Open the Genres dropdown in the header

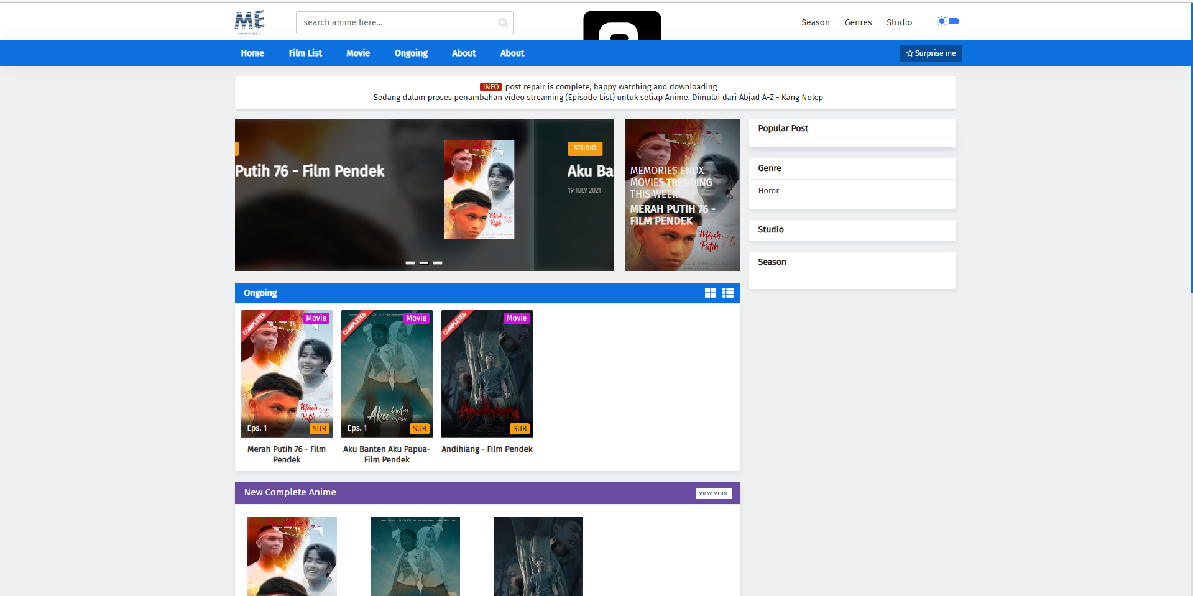[x=858, y=22]
